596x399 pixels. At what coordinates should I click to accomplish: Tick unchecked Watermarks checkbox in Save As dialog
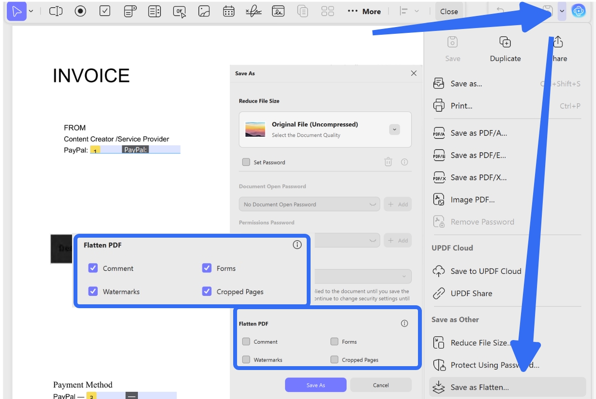pos(246,360)
